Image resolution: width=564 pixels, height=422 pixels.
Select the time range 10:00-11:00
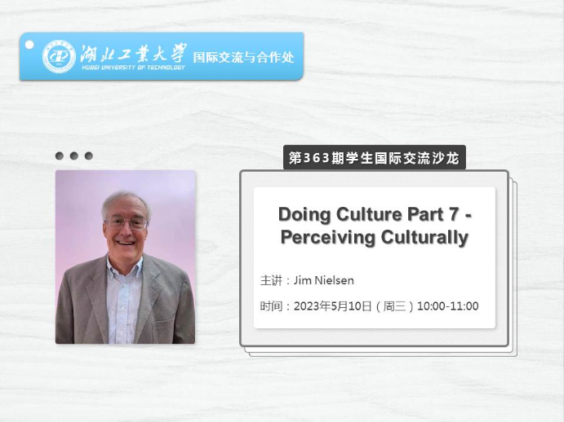coord(448,306)
